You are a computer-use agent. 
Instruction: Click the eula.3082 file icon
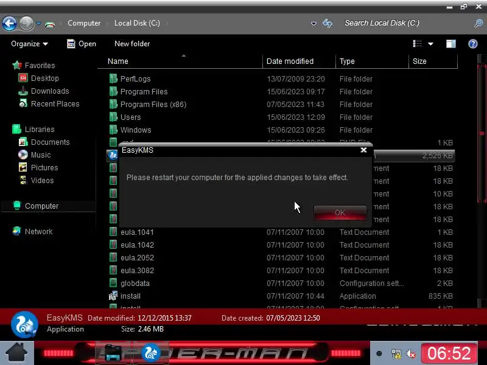(113, 270)
